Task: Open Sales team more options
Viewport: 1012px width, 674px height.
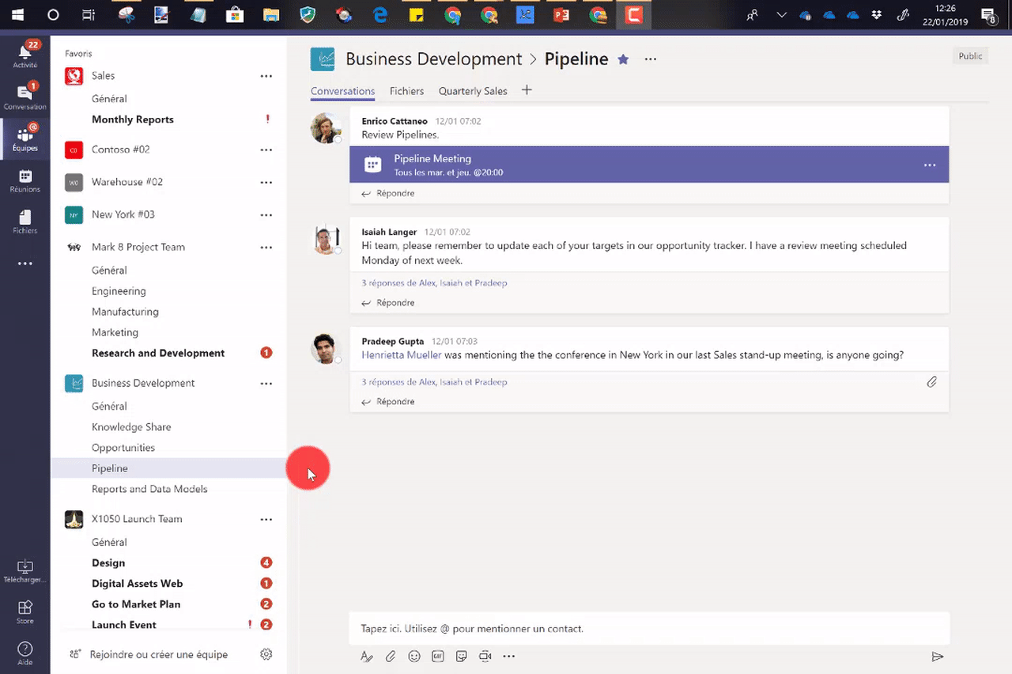Action: click(x=266, y=76)
